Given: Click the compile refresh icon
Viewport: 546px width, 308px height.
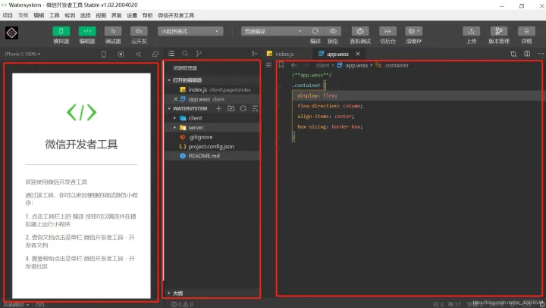Looking at the screenshot, I should click(315, 31).
